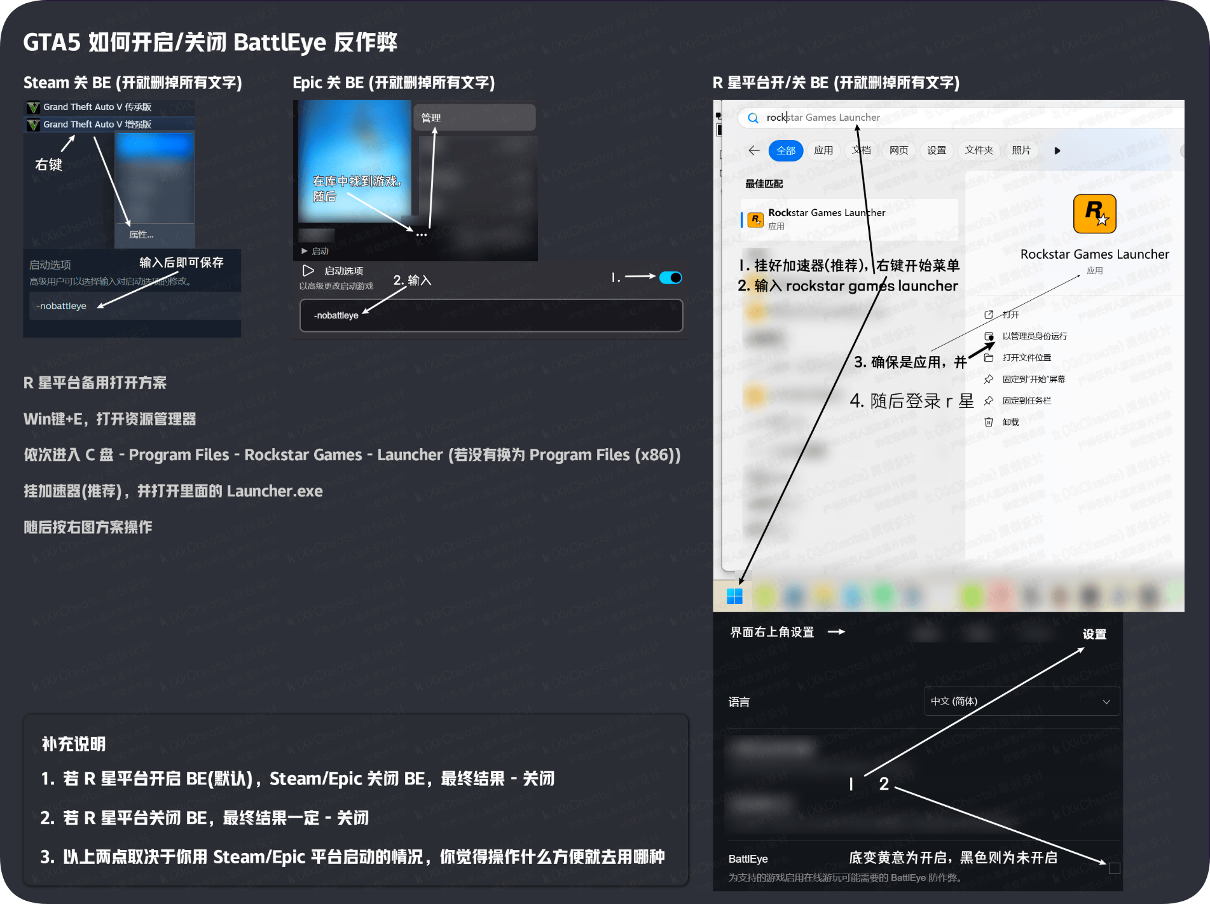The width and height of the screenshot is (1210, 904).
Task: Click the magnifier icon in the search box
Action: click(x=753, y=118)
